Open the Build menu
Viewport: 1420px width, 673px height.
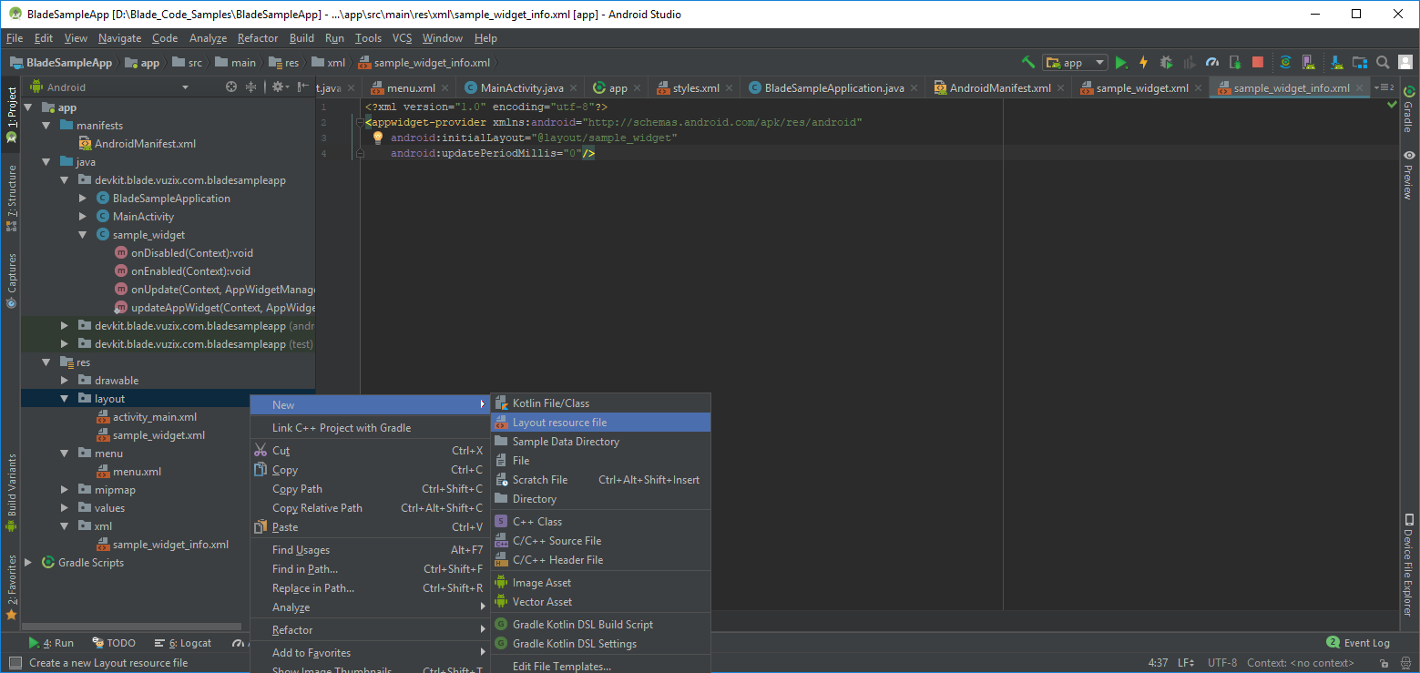point(301,38)
